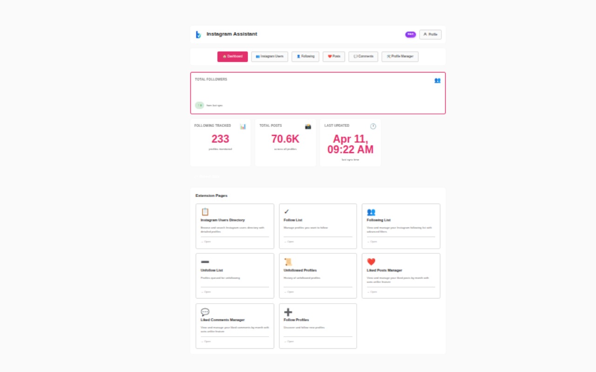The image size is (596, 372).
Task: Click Open under Follow List
Action: click(289, 242)
